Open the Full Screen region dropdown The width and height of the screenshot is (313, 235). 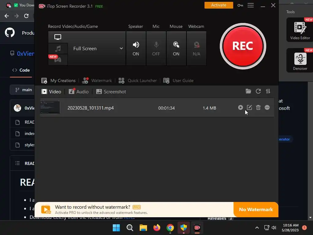click(x=97, y=48)
